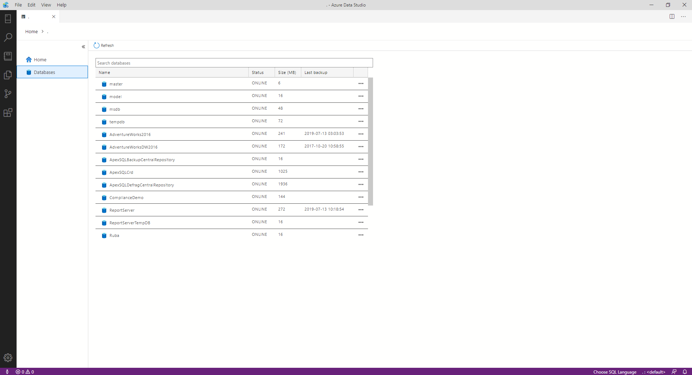The width and height of the screenshot is (692, 375).
Task: Click the database icon for master
Action: 104,84
